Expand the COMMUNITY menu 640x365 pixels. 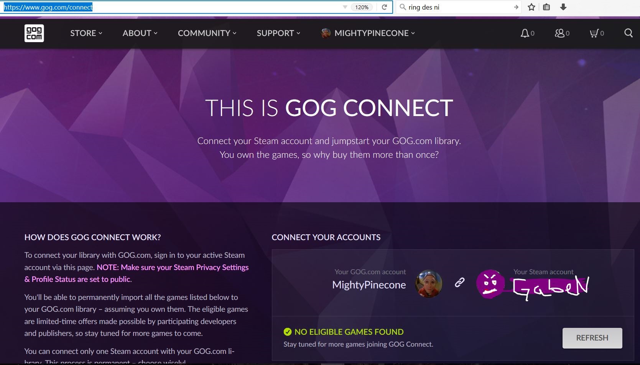pos(207,33)
